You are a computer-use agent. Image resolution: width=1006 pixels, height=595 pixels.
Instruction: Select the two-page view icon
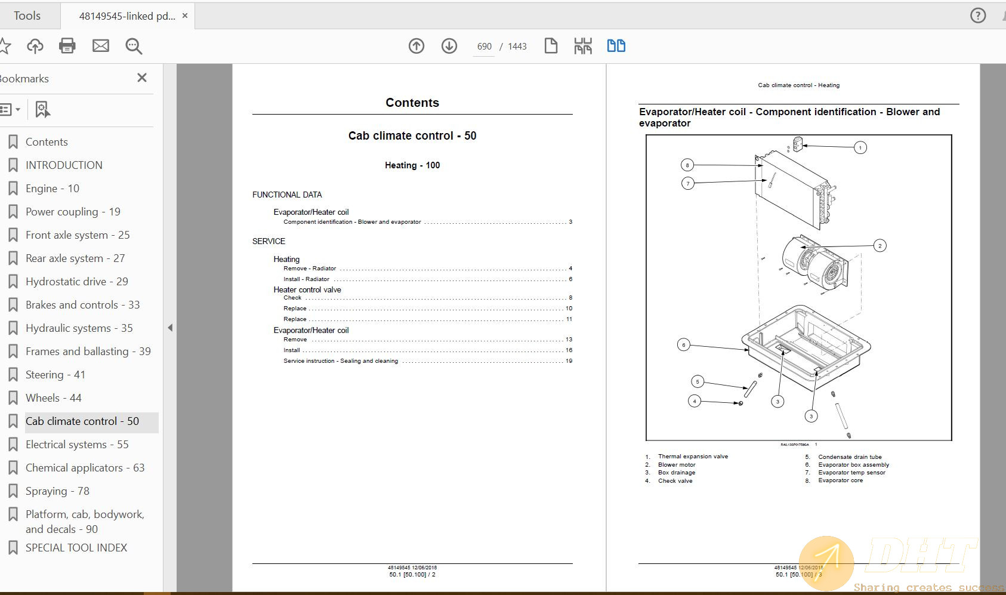coord(616,46)
